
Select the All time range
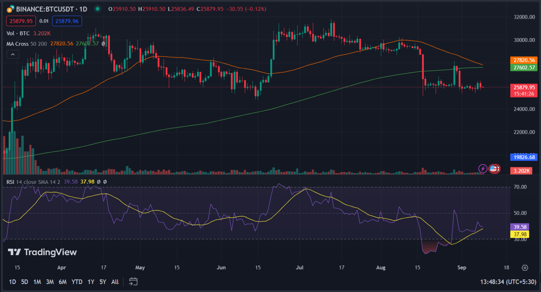[x=115, y=282]
